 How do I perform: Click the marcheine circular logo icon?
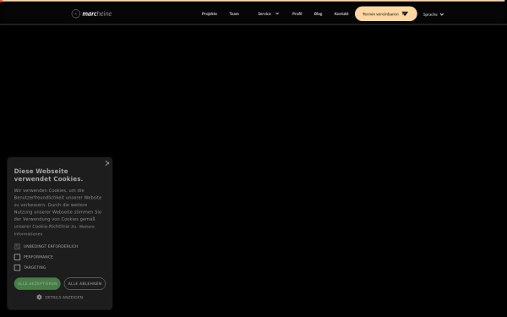point(76,14)
